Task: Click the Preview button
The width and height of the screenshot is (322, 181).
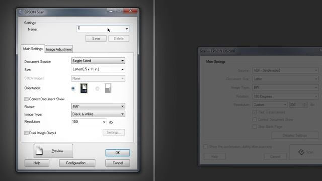Action: pyautogui.click(x=53, y=151)
